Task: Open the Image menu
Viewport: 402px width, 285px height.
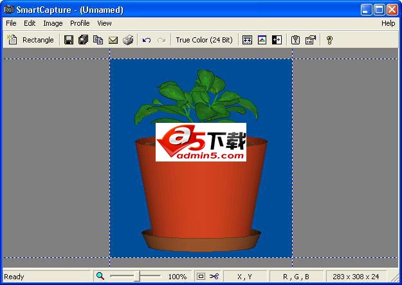Action: coord(53,23)
